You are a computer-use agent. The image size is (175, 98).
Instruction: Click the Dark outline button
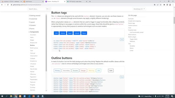[x=111, y=71]
